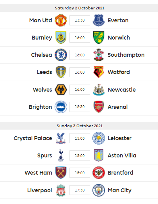Click the Saturday 2 October 2021 header
The image size is (158, 204).
(79, 8)
